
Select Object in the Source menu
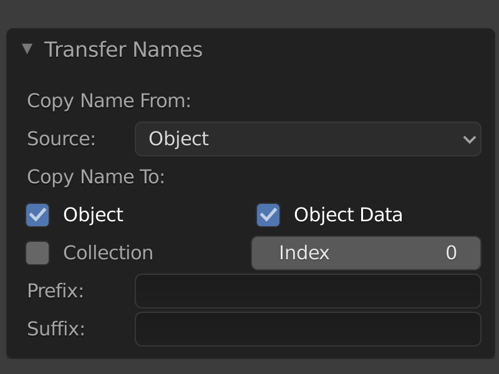click(x=308, y=139)
